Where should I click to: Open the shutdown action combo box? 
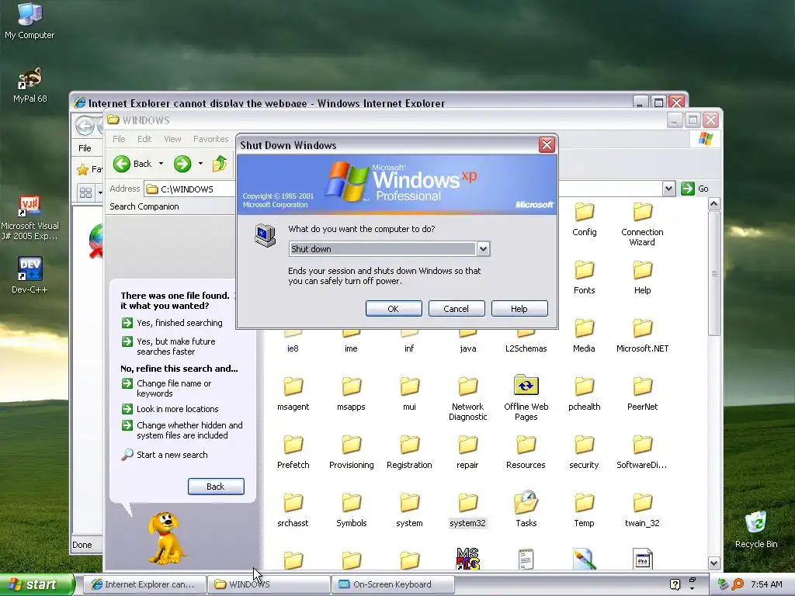[x=389, y=249]
